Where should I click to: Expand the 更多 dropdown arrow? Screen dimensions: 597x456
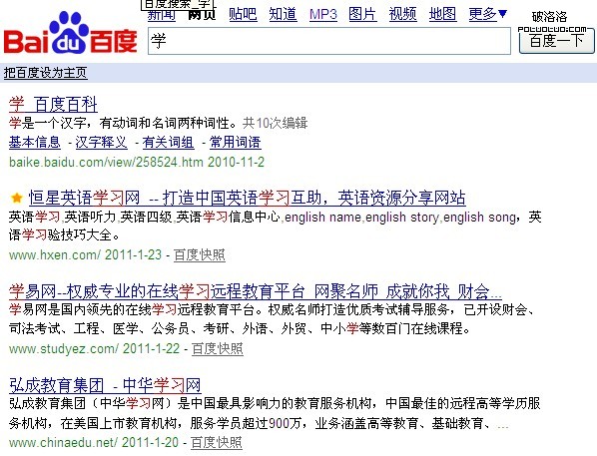tap(502, 14)
